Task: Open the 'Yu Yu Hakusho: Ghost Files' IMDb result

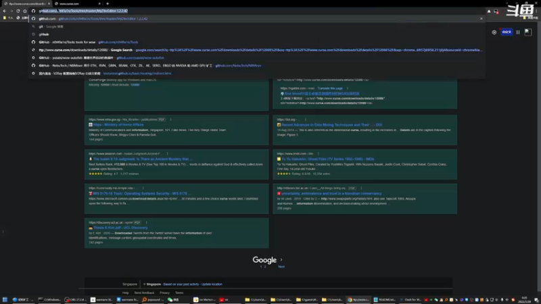Action: 328,159
